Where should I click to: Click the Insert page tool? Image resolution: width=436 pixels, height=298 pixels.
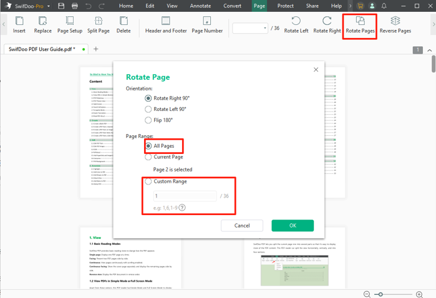(19, 25)
